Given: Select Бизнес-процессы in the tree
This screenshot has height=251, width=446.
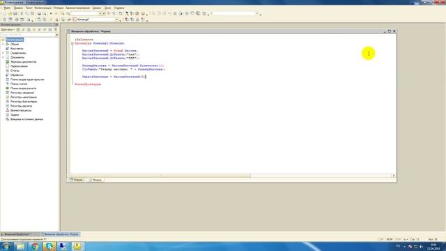Looking at the screenshot, I should [x=21, y=110].
